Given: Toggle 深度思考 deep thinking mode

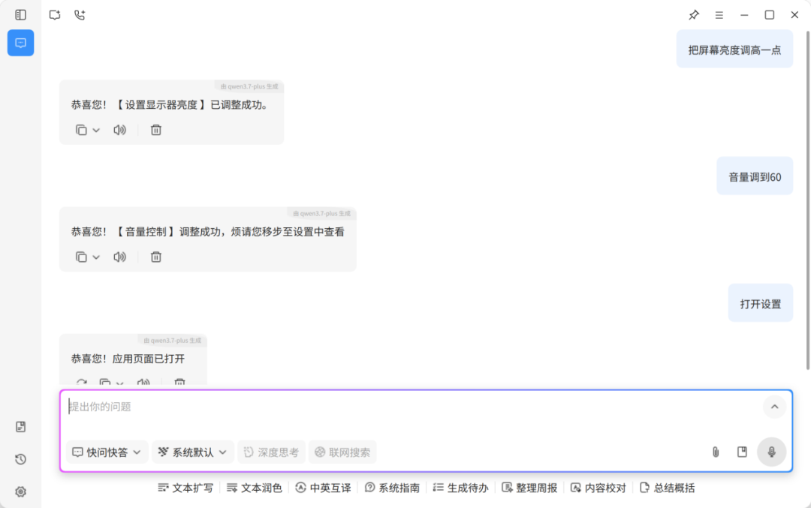Looking at the screenshot, I should click(x=272, y=452).
